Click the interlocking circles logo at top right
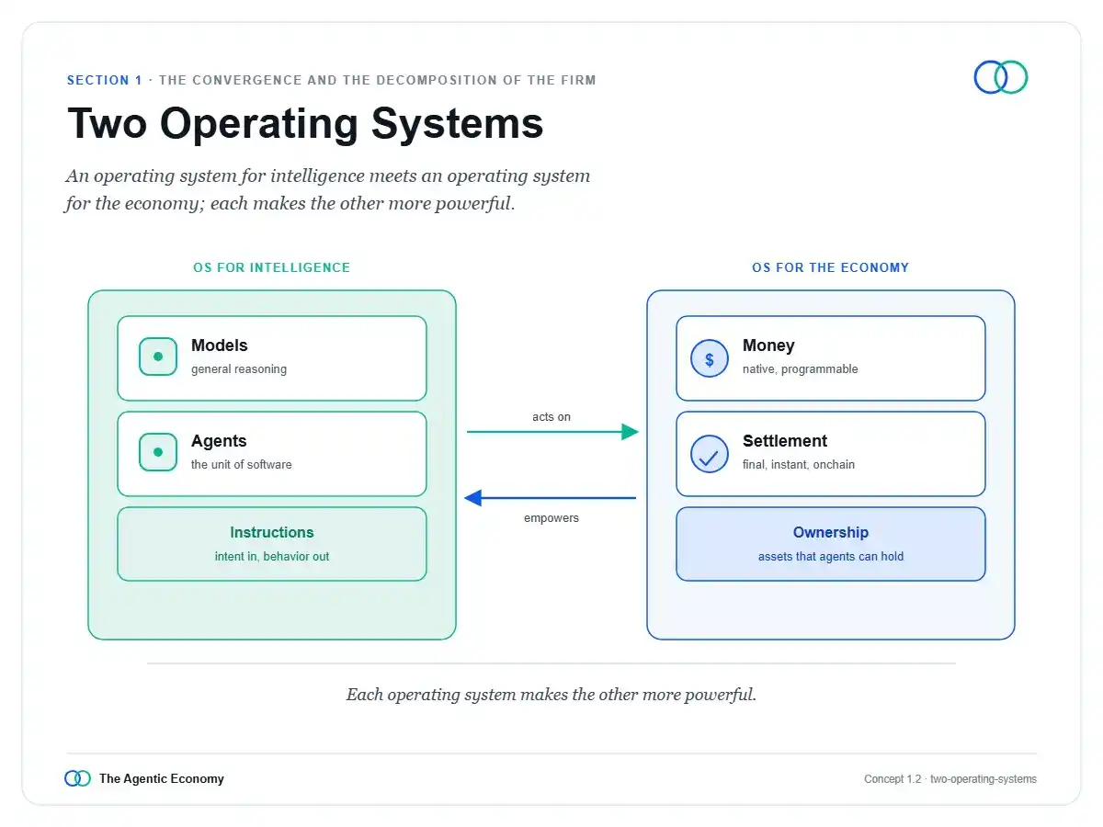 pyautogui.click(x=1001, y=77)
